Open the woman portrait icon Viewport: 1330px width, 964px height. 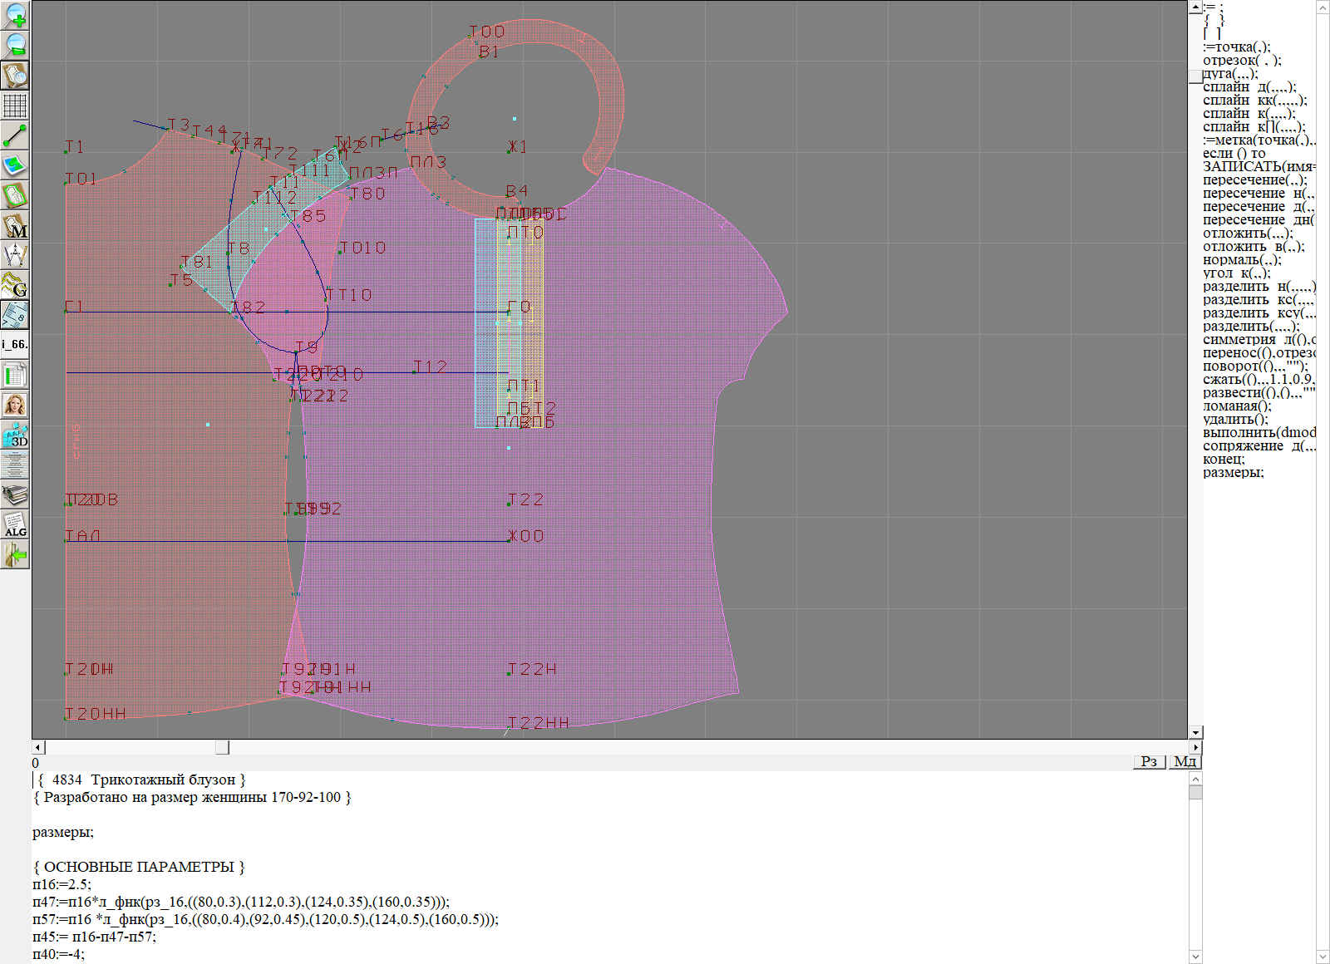15,405
